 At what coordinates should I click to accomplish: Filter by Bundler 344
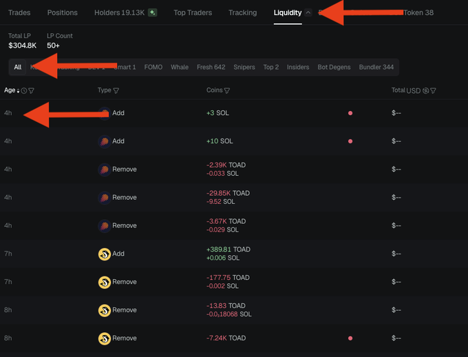pos(376,67)
